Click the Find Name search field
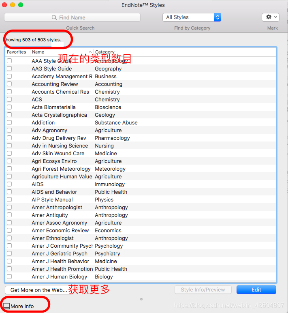288x313 pixels. 72,17
